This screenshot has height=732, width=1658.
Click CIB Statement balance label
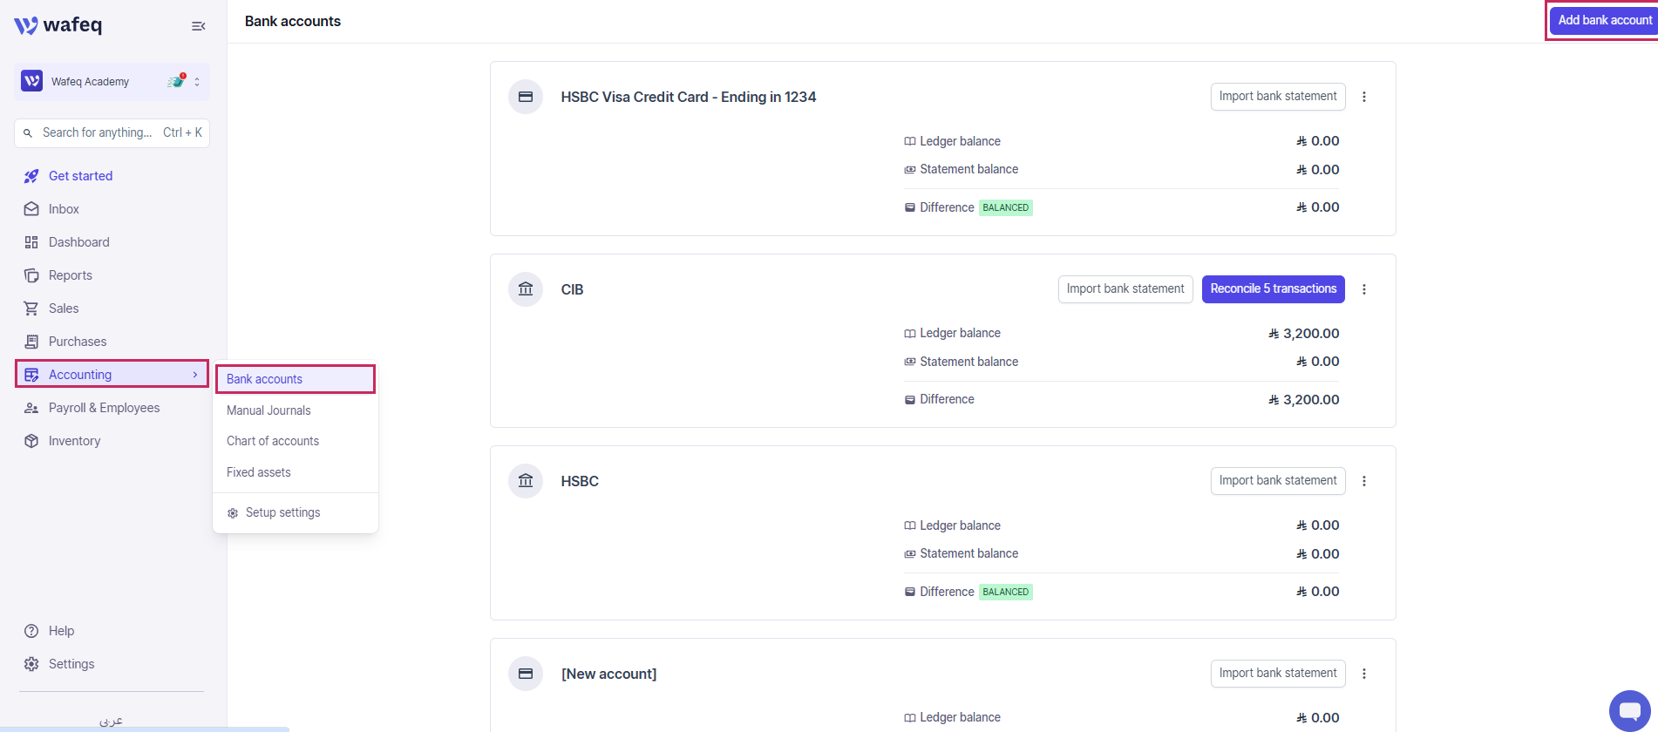coord(969,362)
